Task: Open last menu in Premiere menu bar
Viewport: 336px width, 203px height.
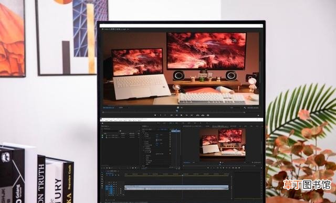Action: (140, 121)
